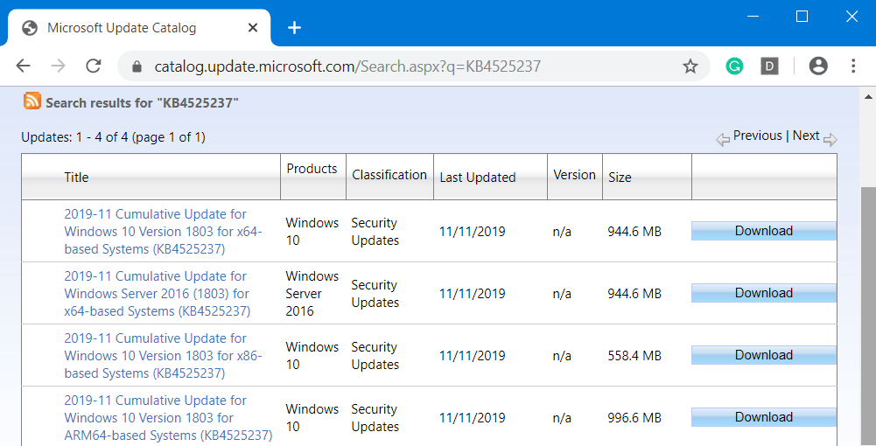Sort by the Products column header
The height and width of the screenshot is (446, 876).
coord(312,169)
